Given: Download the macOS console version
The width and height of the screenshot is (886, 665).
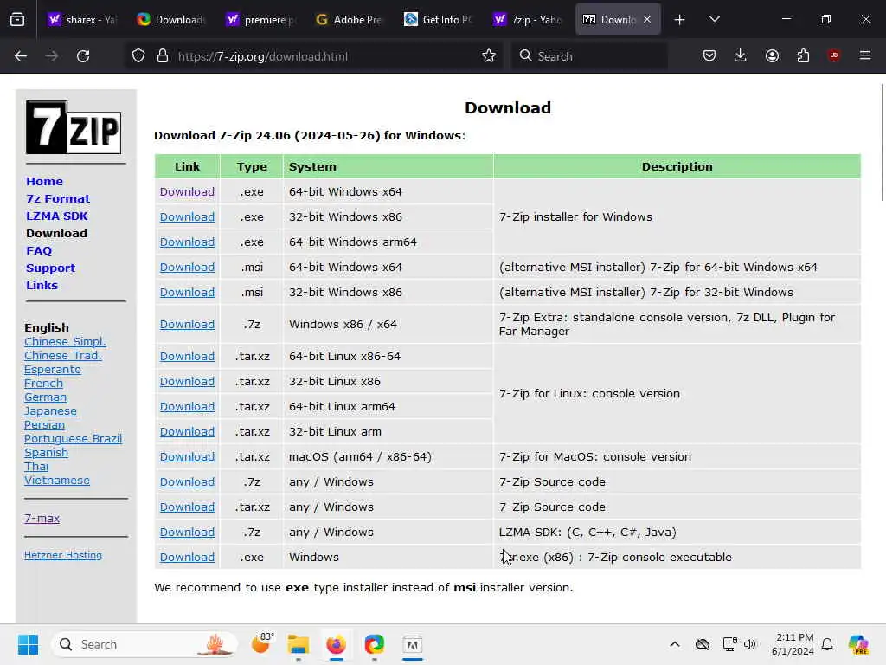Looking at the screenshot, I should tap(187, 456).
